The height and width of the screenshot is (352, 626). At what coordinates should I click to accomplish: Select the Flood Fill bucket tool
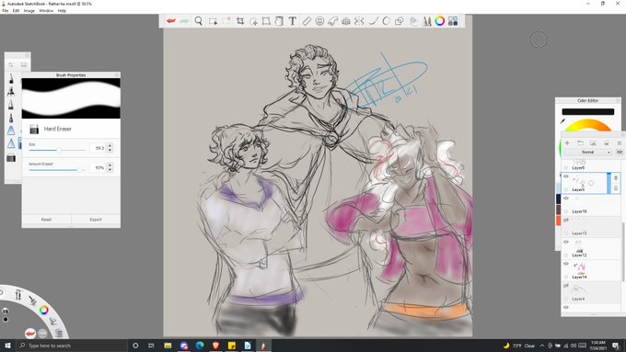click(x=279, y=21)
